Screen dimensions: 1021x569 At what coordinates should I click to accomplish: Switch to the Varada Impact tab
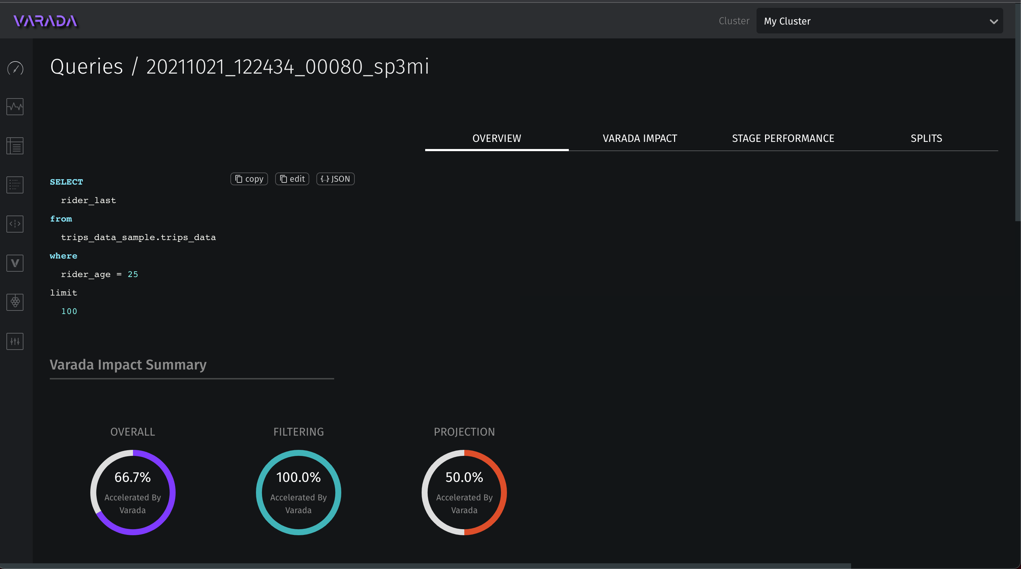tap(640, 138)
